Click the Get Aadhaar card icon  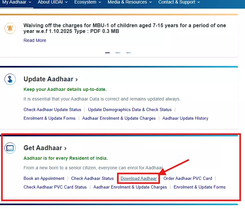10,148
